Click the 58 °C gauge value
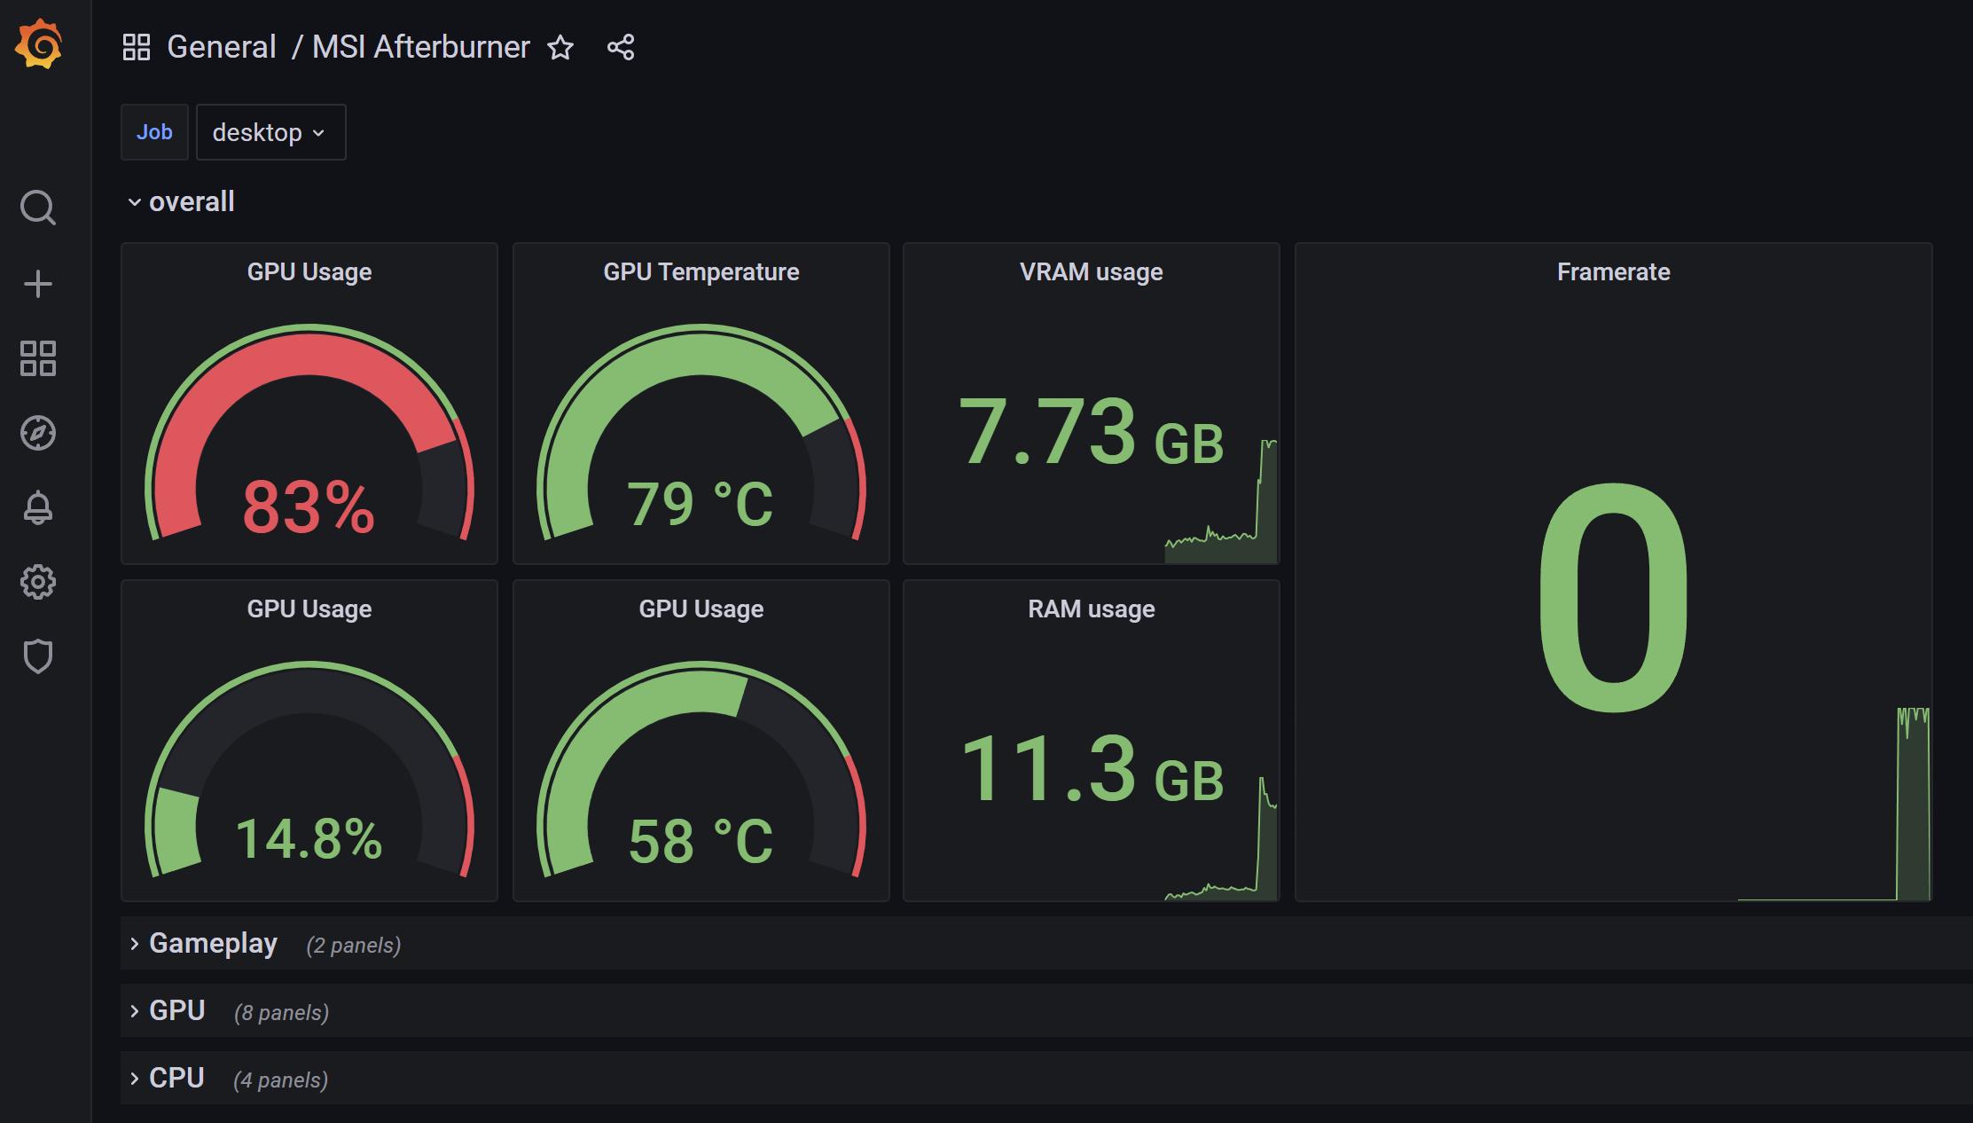The image size is (1973, 1123). click(701, 841)
